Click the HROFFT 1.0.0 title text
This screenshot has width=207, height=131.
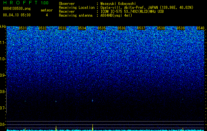26,3
